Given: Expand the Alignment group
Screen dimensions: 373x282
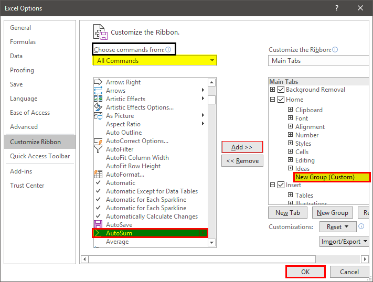Looking at the screenshot, I should [x=290, y=126].
